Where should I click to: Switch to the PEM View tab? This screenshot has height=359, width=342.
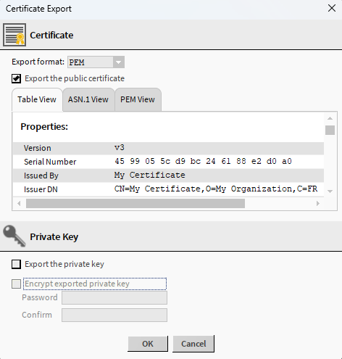coord(138,99)
